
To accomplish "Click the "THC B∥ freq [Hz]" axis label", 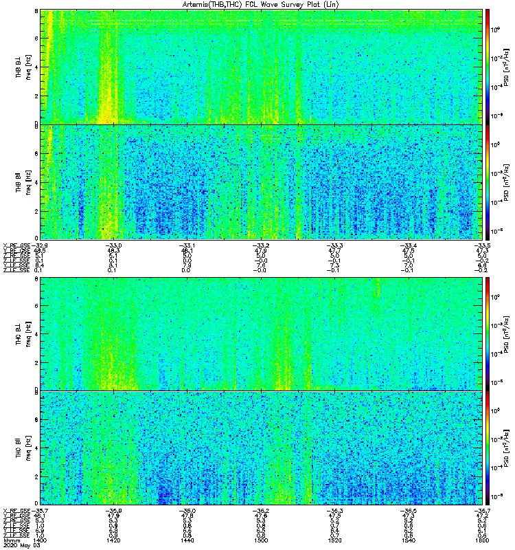I will click(23, 448).
